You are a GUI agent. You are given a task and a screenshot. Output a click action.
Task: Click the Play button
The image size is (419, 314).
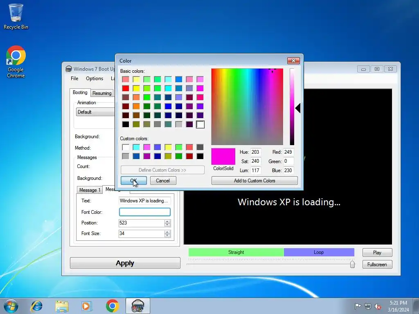coord(377,252)
